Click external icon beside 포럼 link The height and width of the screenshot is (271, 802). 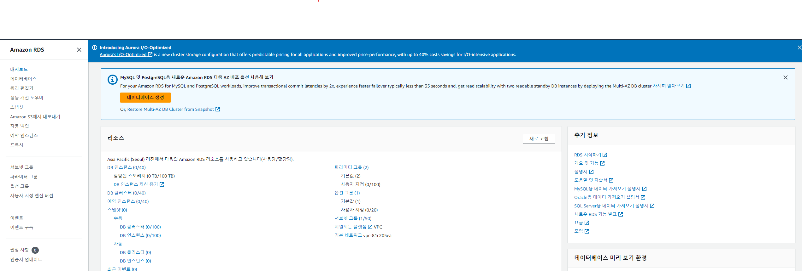point(587,231)
